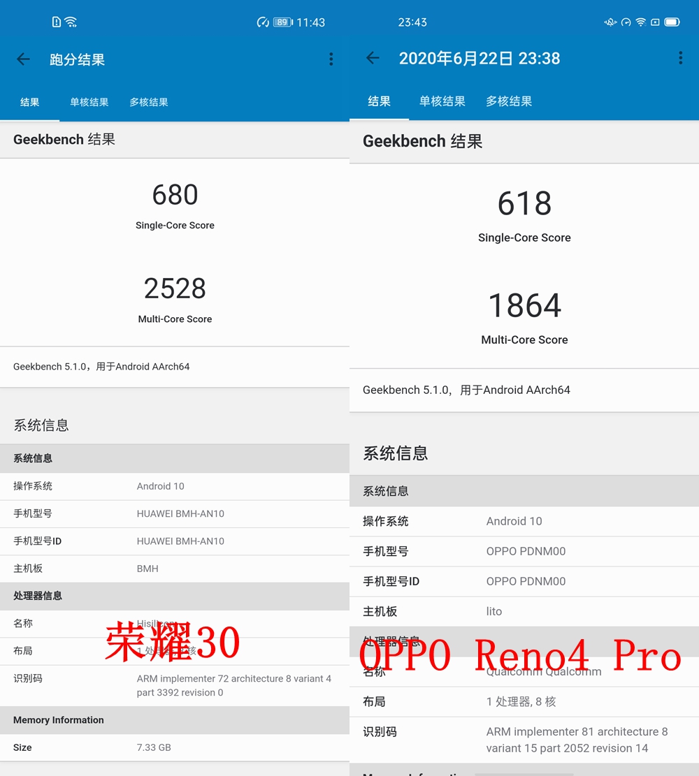Click the screen recording icon in the right status bar
Screen dimensions: 699x776
point(655,22)
